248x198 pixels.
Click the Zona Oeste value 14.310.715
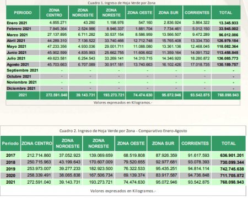pos(143,58)
